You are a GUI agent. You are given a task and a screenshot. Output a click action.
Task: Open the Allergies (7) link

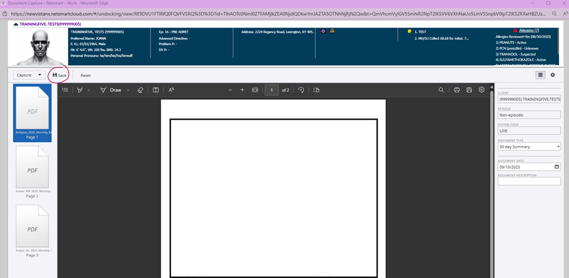coord(530,30)
